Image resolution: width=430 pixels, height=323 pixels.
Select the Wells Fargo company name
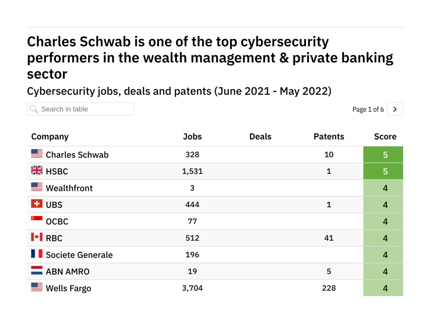pyautogui.click(x=68, y=289)
